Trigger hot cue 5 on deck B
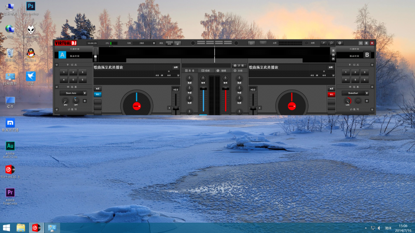 tap(355, 80)
